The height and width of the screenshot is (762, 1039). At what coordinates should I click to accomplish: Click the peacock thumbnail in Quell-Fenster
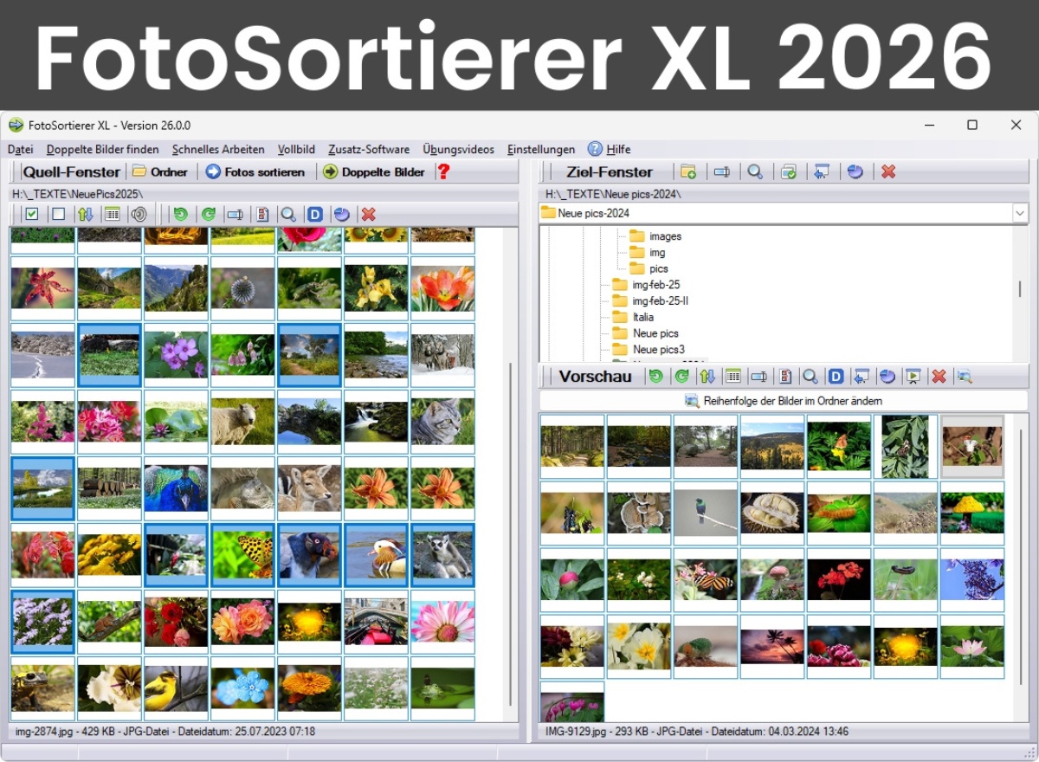tap(176, 488)
